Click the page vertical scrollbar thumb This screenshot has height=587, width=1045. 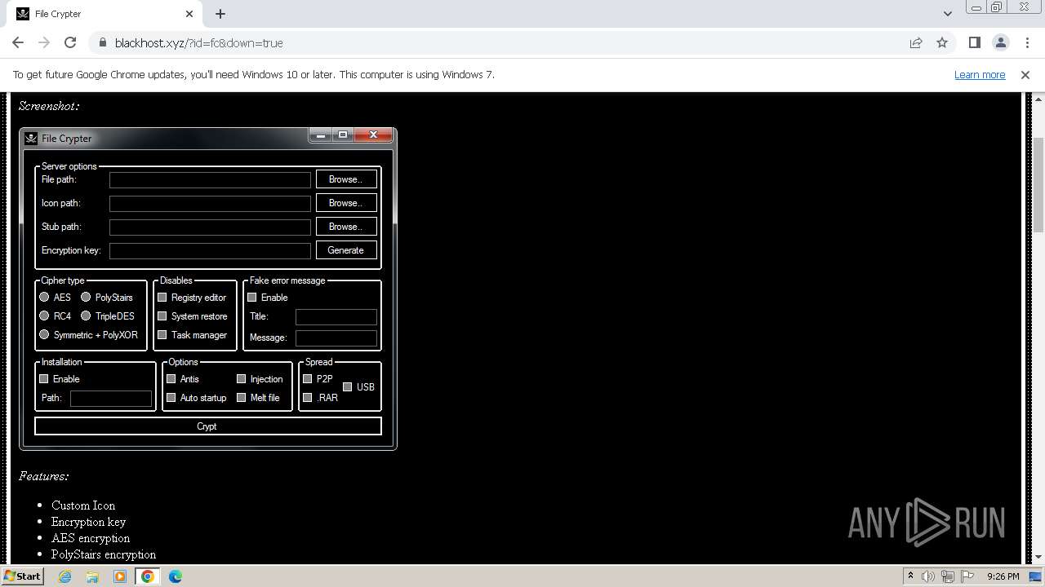coord(1038,185)
